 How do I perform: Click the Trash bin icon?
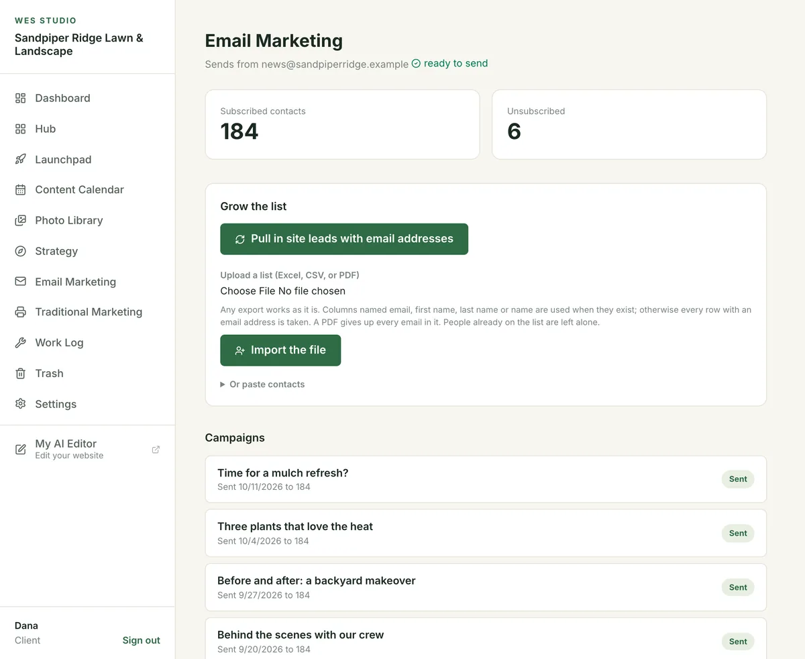21,373
